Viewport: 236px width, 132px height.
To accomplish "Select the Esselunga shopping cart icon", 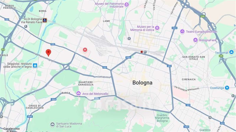I will 227,88.
